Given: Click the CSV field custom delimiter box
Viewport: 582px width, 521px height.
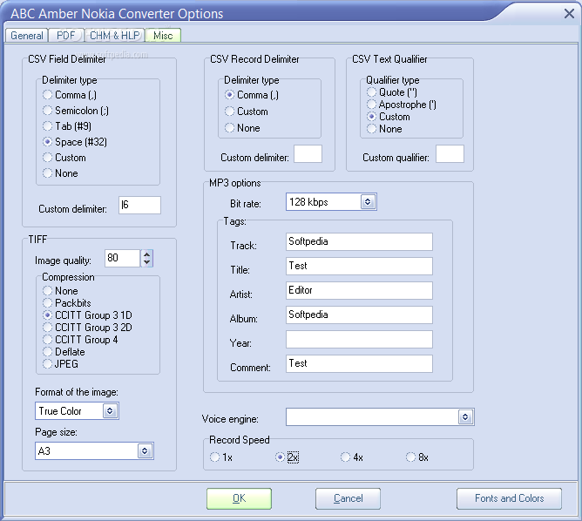Looking at the screenshot, I should click(x=139, y=206).
